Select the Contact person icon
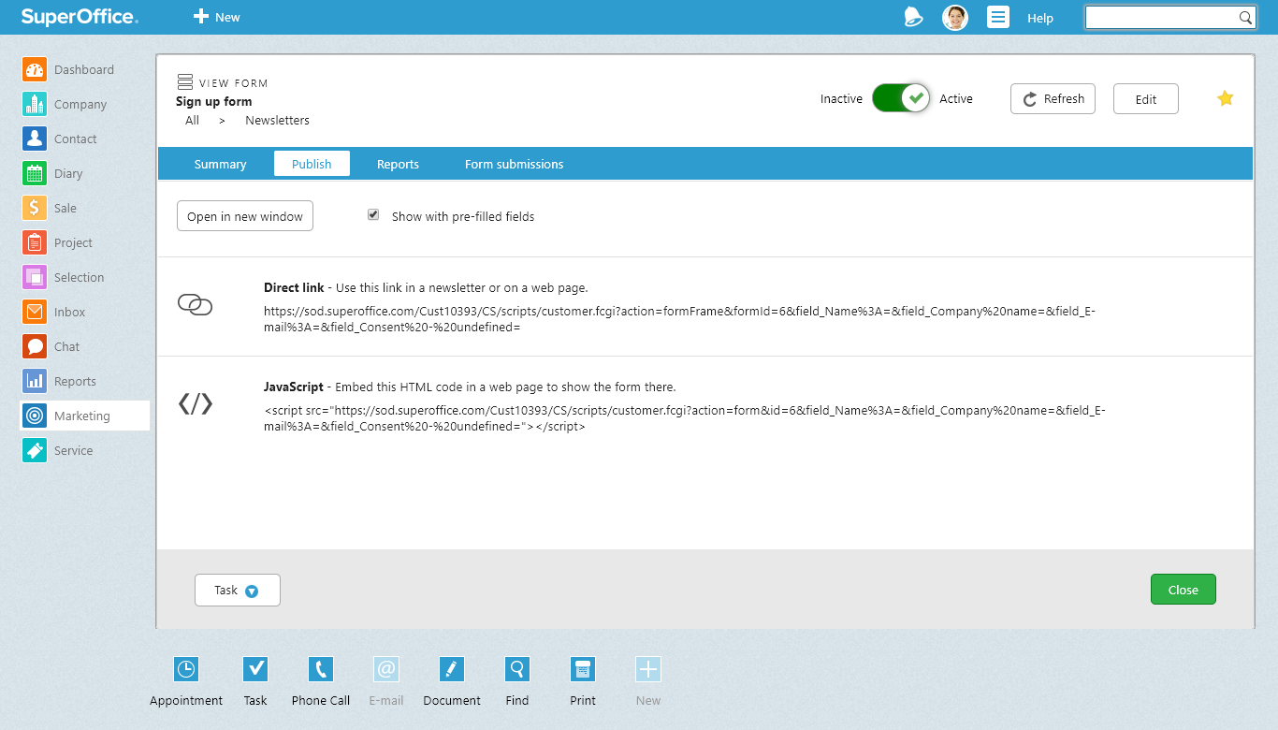 [x=35, y=139]
